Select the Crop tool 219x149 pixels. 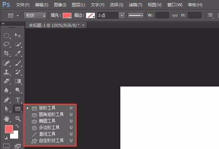pyautogui.click(x=7, y=53)
